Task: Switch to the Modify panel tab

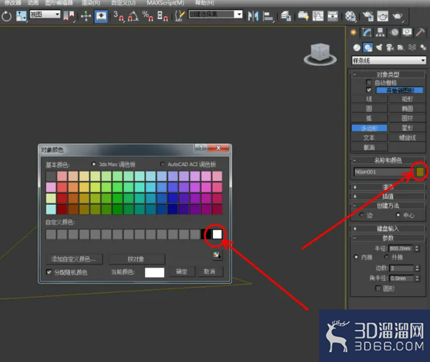Action: [366, 33]
